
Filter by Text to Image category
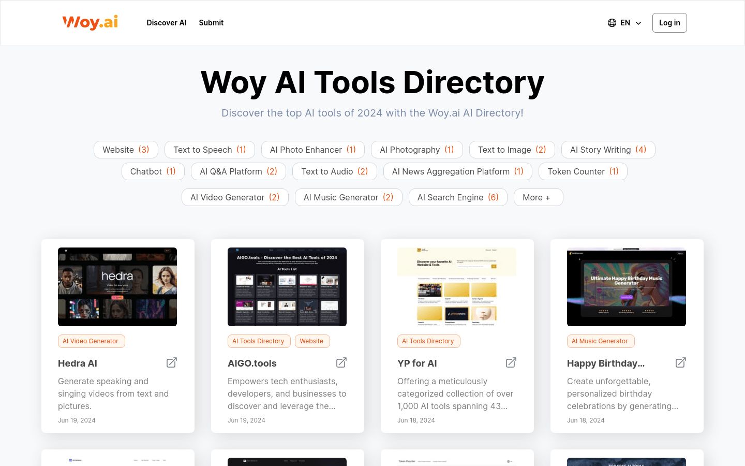[512, 150]
